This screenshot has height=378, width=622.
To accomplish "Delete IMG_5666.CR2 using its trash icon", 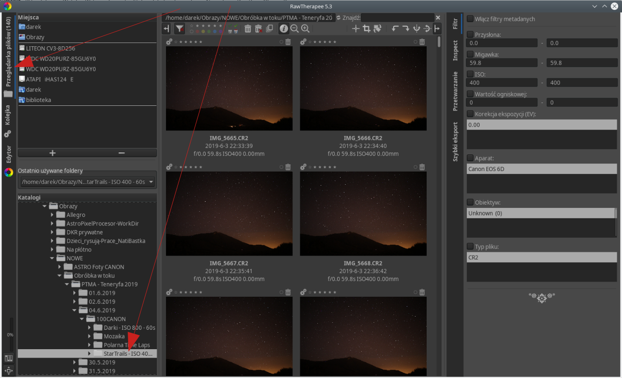I will (x=422, y=42).
